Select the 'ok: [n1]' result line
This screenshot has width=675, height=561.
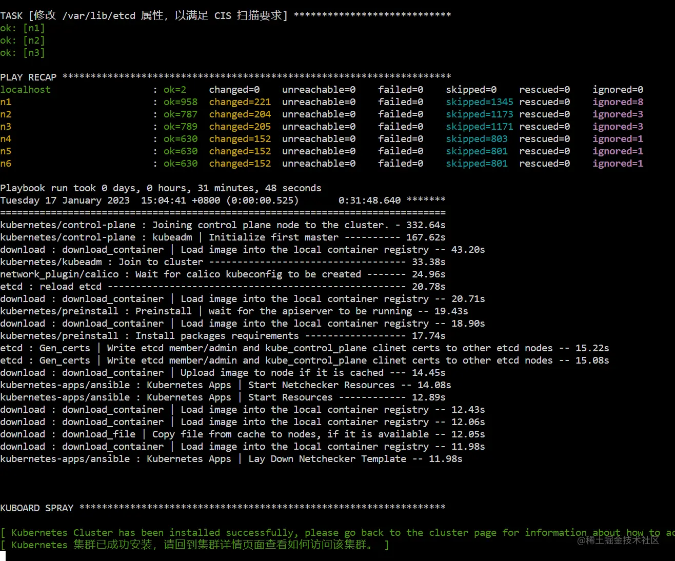pyautogui.click(x=23, y=28)
